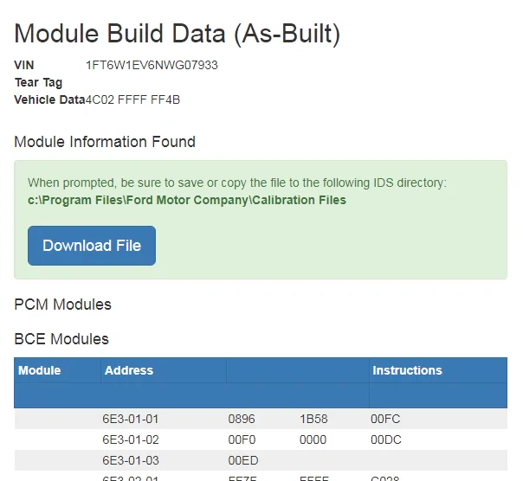Click the BCE Modules heading
523x481 pixels.
click(x=61, y=339)
